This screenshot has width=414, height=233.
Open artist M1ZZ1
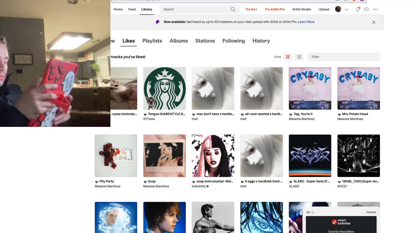pyautogui.click(x=342, y=186)
